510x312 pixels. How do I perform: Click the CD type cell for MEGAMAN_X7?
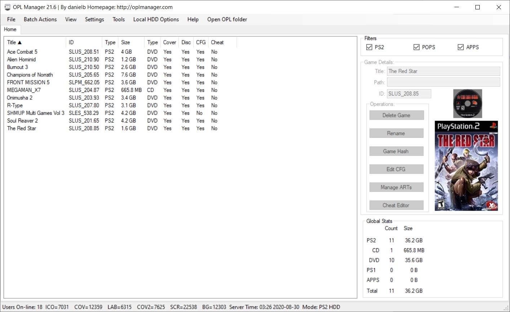[x=150, y=90]
